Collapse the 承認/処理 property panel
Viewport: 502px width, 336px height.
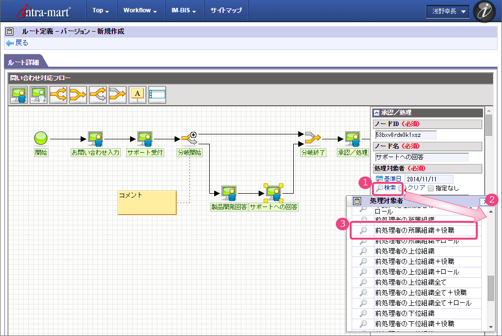coord(376,113)
